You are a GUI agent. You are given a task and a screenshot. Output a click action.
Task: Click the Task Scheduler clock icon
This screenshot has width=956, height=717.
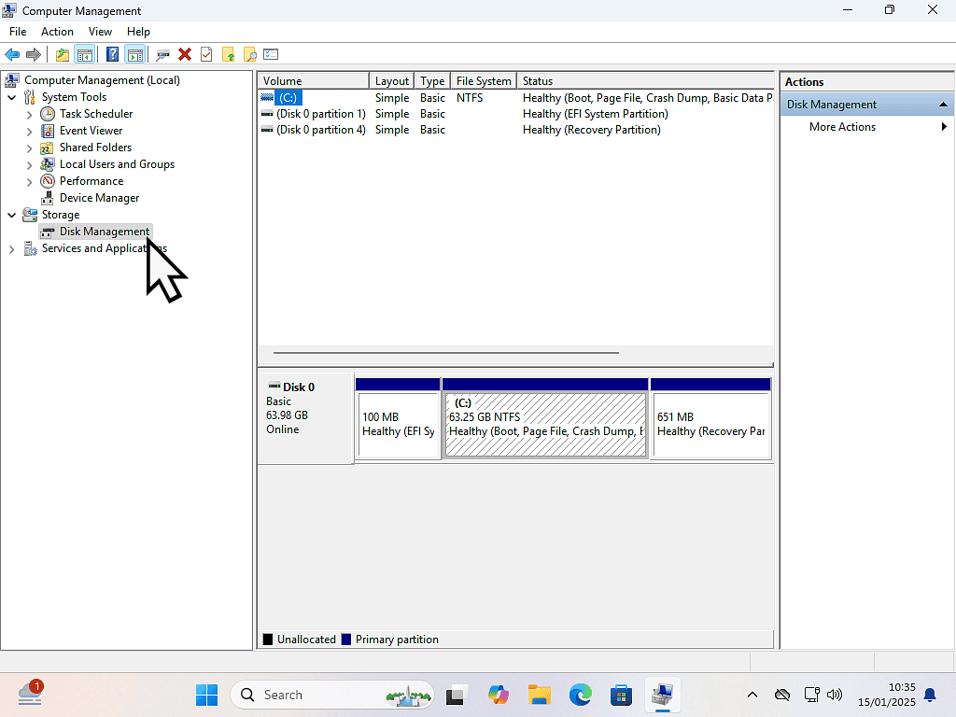click(48, 114)
